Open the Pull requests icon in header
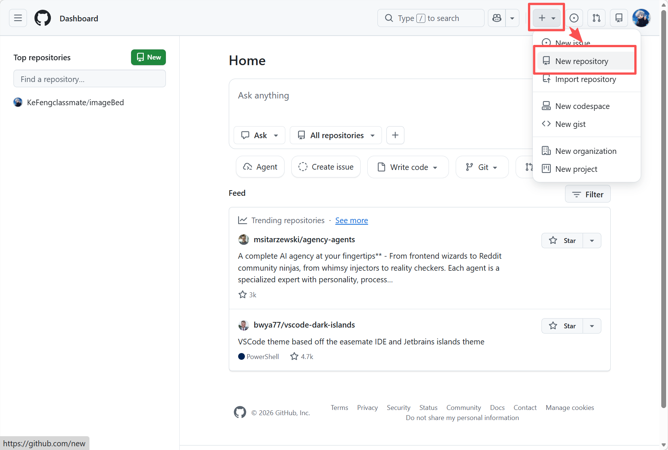 point(596,18)
